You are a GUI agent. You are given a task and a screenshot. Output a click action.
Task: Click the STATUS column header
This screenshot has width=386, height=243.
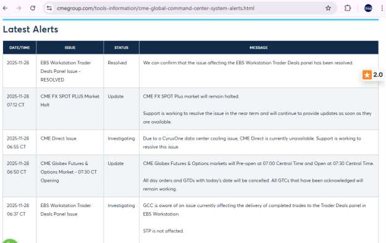122,48
